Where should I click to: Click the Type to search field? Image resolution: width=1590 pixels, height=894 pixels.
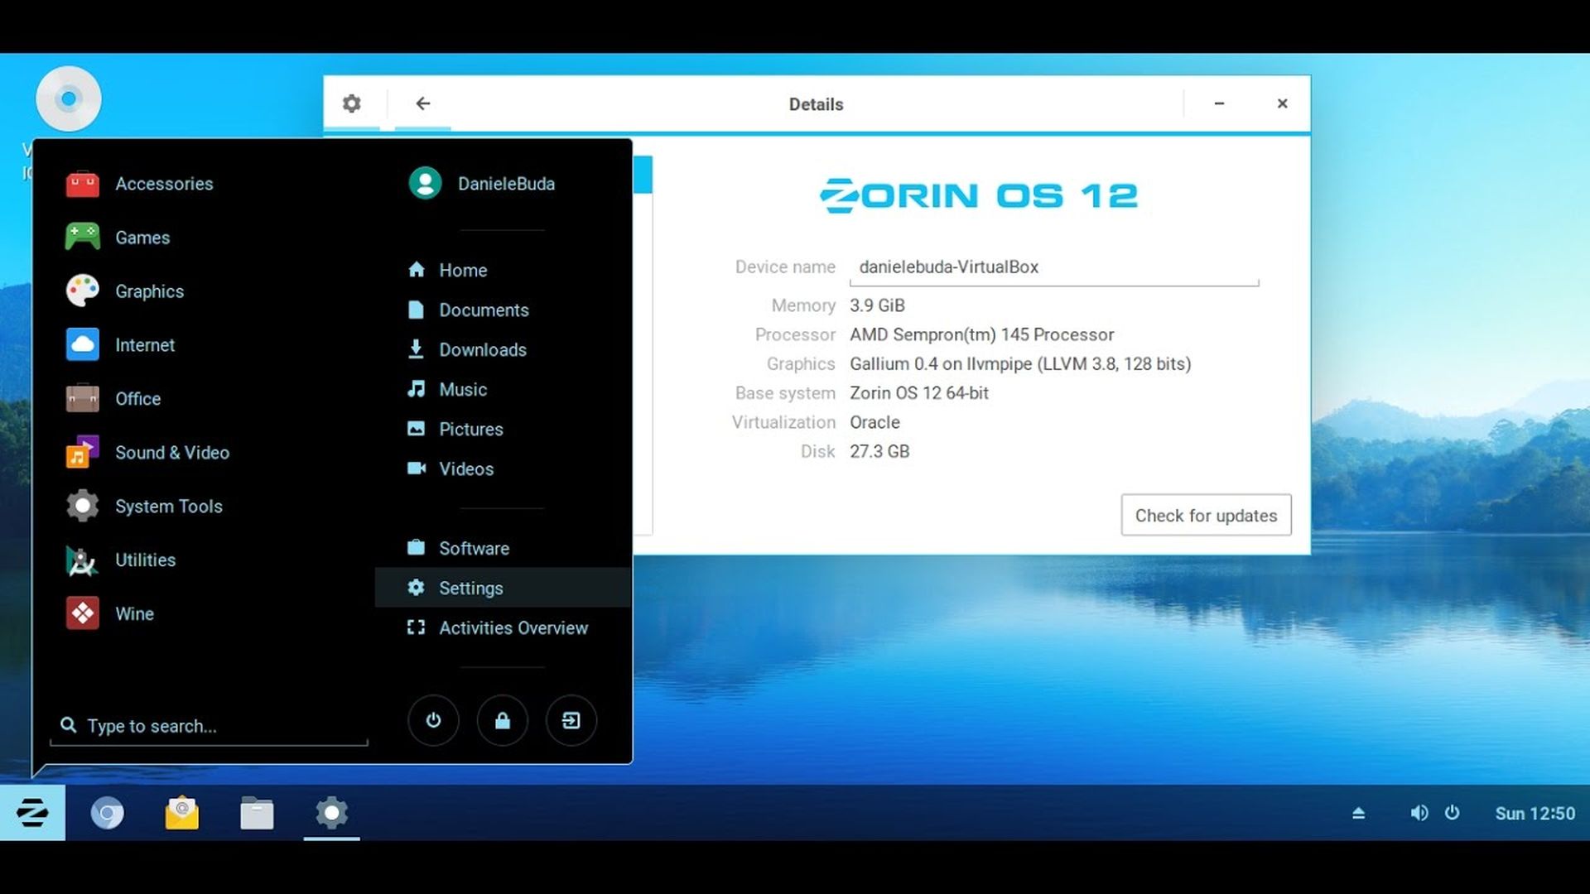[x=209, y=726]
